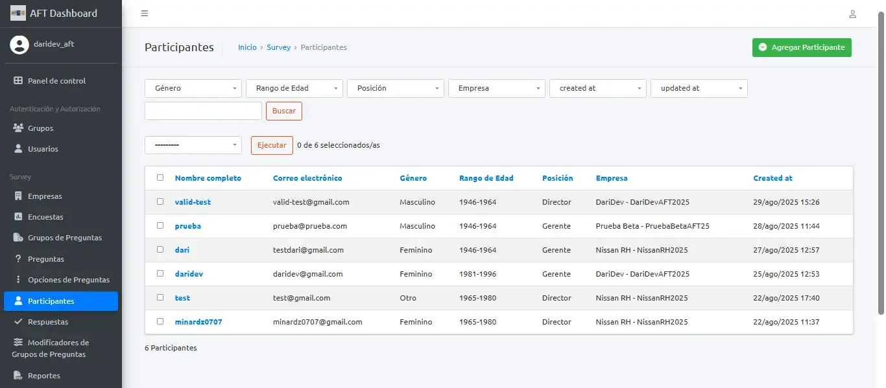Viewport: 886px width, 388px height.
Task: Open the Empresas section in the sidebar
Action: (x=43, y=196)
